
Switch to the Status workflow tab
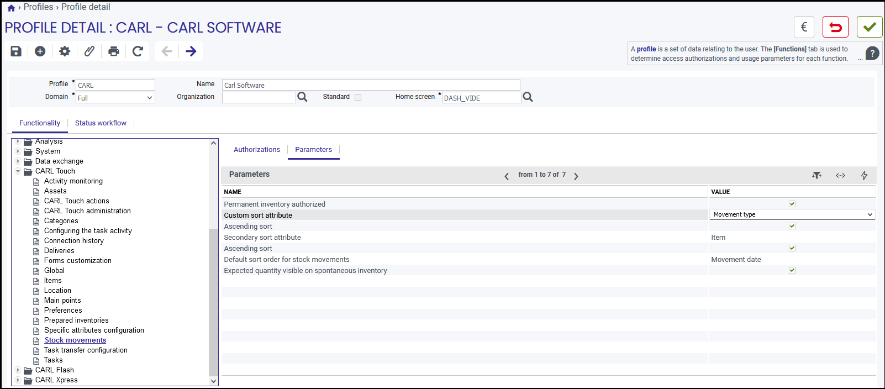[101, 123]
